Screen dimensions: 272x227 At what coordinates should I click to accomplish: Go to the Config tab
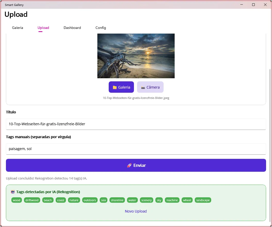(x=101, y=28)
